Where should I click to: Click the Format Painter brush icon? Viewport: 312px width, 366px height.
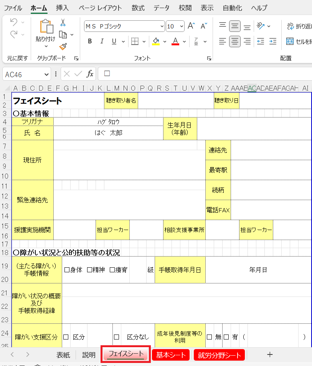pyautogui.click(x=63, y=46)
